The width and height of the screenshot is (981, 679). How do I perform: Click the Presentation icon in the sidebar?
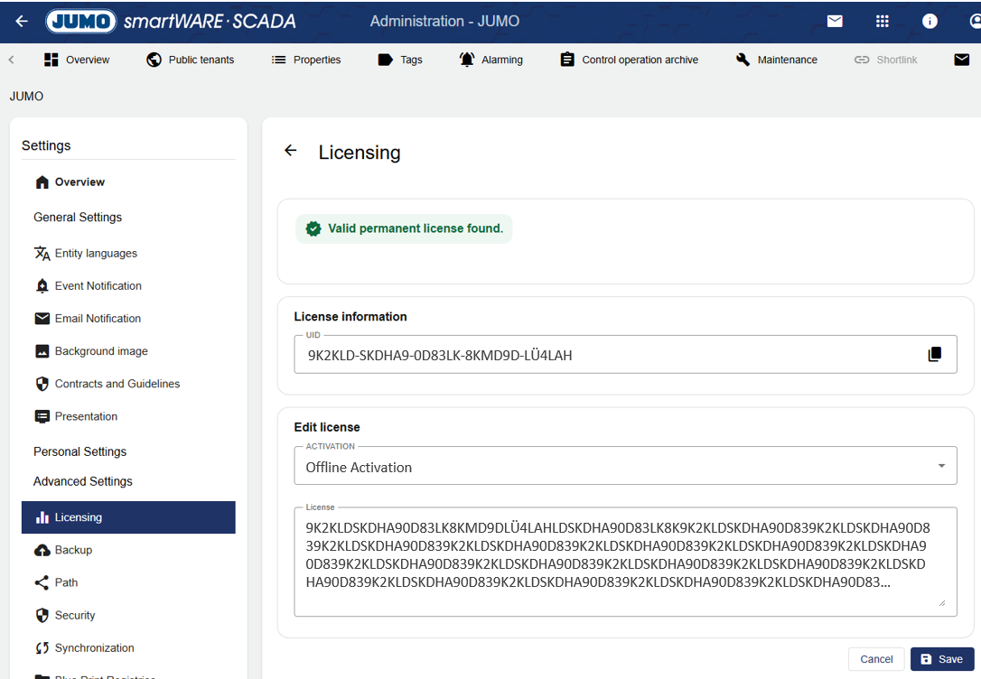click(42, 416)
